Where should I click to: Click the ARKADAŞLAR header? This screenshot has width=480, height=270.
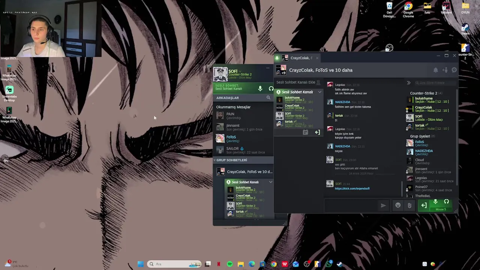(x=227, y=98)
